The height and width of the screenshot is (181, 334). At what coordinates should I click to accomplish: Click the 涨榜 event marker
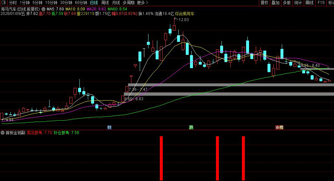[279, 127]
